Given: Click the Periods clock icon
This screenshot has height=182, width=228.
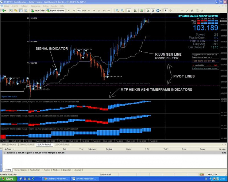Looking at the screenshot, I should coord(158,11).
